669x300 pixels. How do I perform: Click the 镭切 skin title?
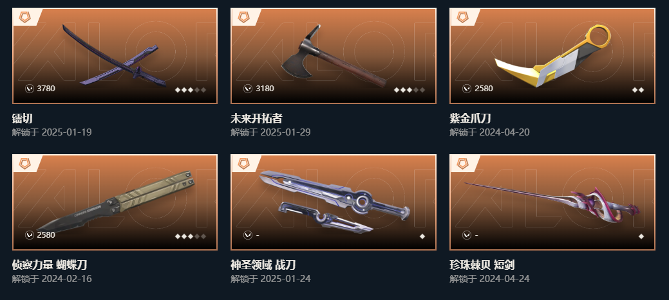coord(22,118)
